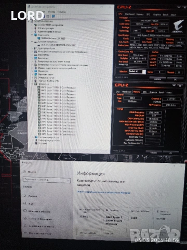Screen dimensions: 187x250
Task: Click Validate in the Memory-tab CPU-Z window
Action: [x=153, y=153]
